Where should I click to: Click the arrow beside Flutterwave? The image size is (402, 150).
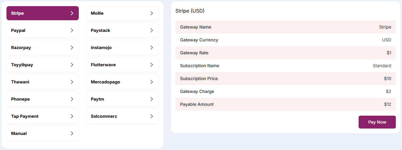pyautogui.click(x=151, y=65)
